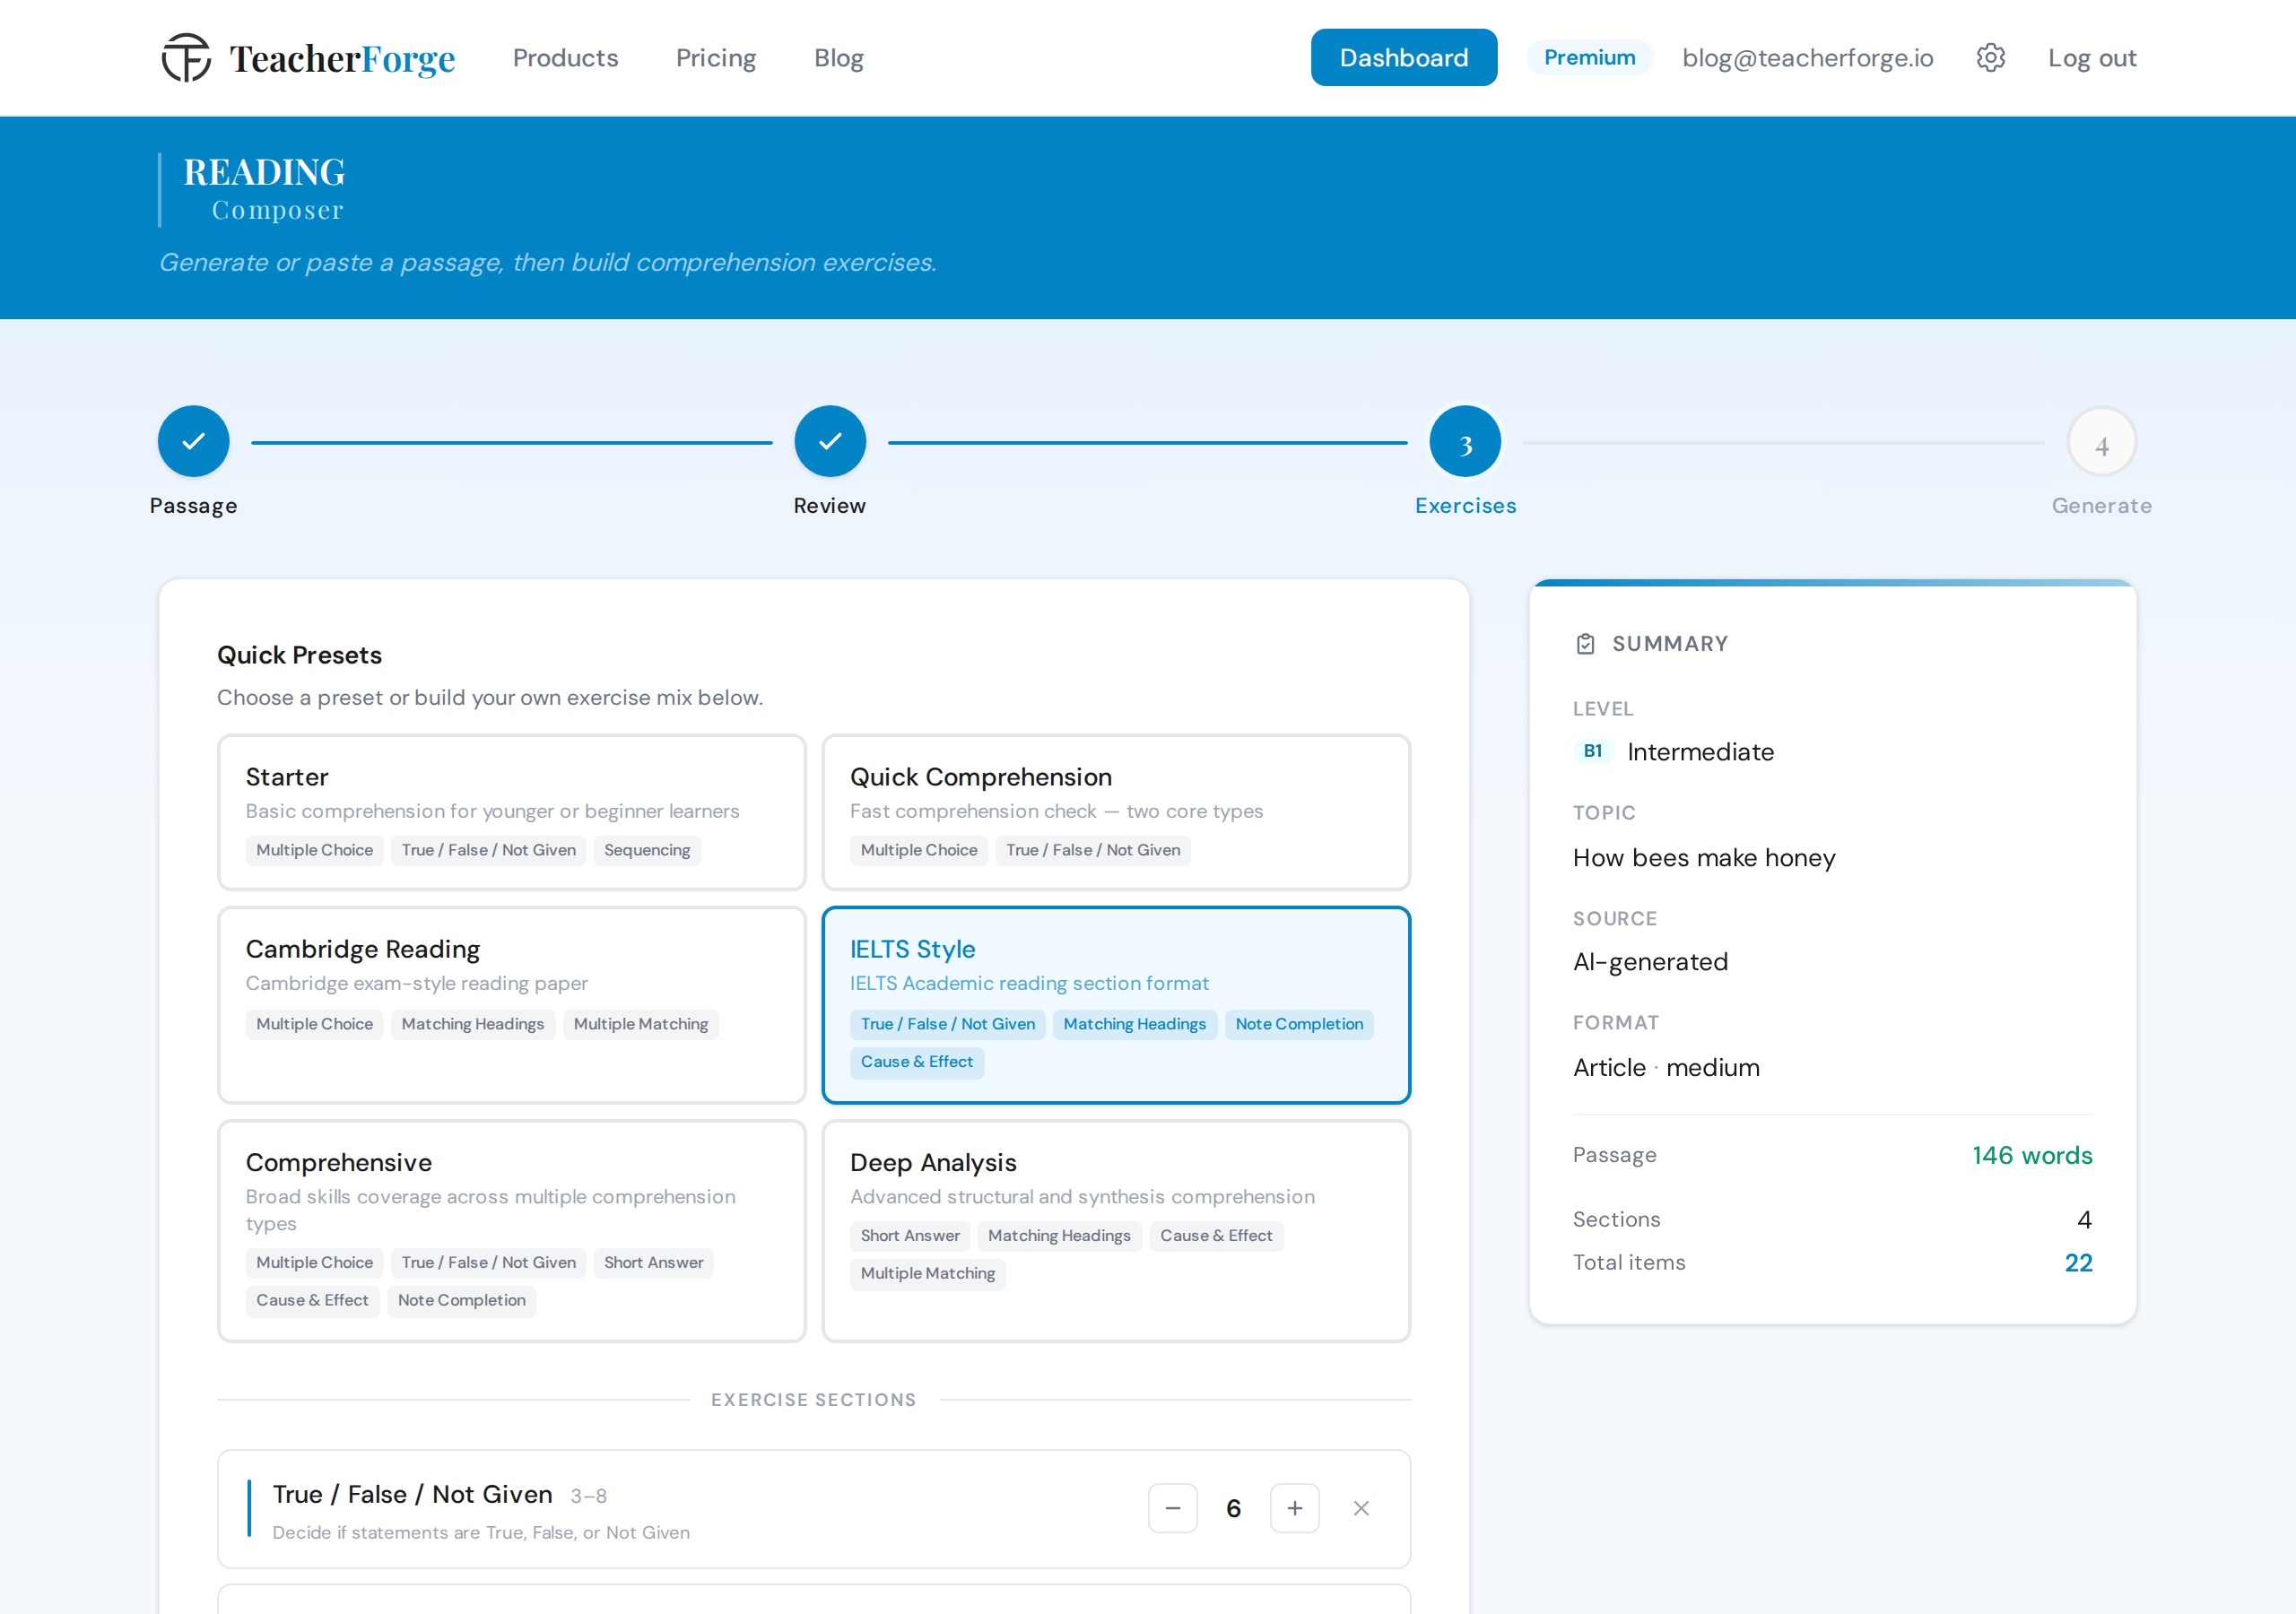The width and height of the screenshot is (2296, 1614).
Task: Click Cause & Effect tag in IELTS Style
Action: [917, 1062]
